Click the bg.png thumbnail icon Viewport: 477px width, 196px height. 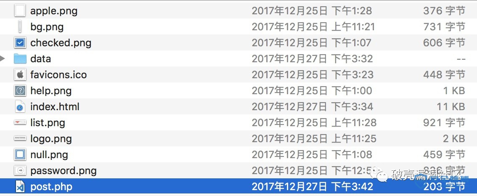pyautogui.click(x=20, y=27)
